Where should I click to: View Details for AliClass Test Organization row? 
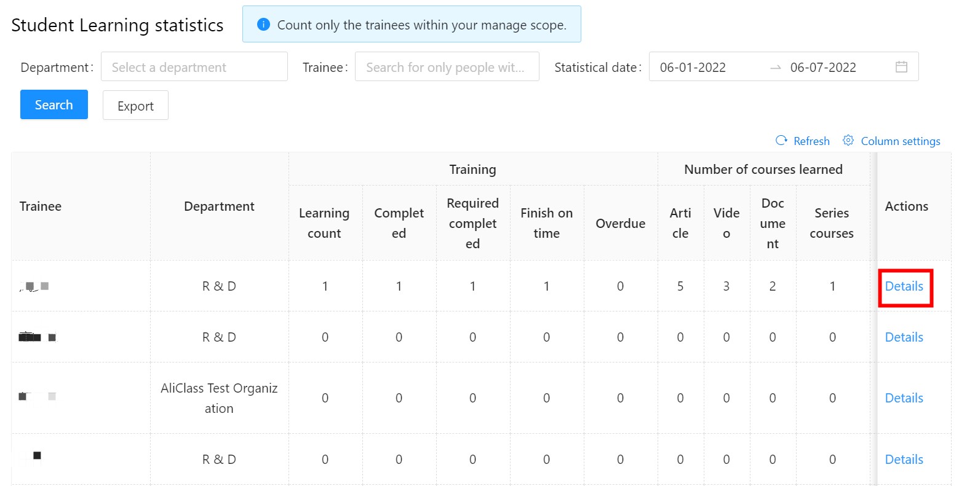(904, 398)
